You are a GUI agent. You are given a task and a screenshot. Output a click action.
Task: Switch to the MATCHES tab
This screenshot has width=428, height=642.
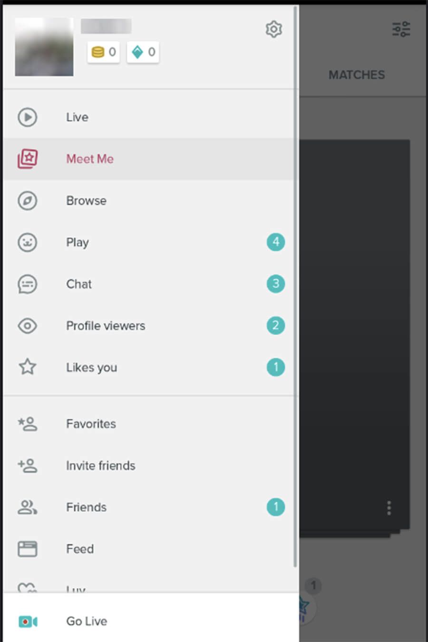tap(357, 75)
